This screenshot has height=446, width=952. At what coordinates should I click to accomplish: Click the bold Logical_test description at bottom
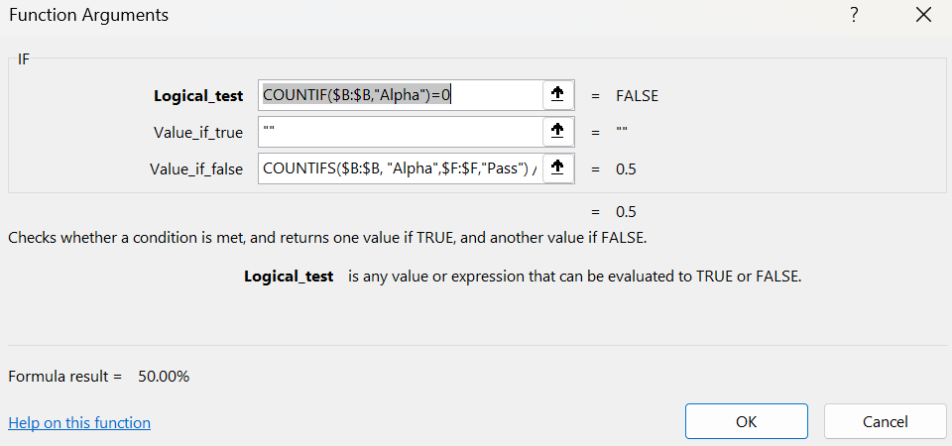(x=289, y=277)
